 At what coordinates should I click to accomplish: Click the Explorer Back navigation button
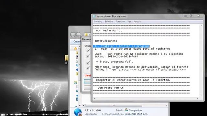(x=73, y=35)
